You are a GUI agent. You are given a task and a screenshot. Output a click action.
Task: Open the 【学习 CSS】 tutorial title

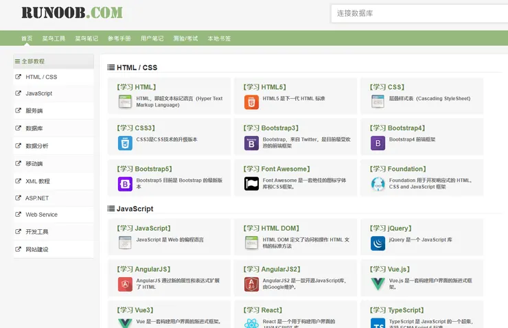386,87
